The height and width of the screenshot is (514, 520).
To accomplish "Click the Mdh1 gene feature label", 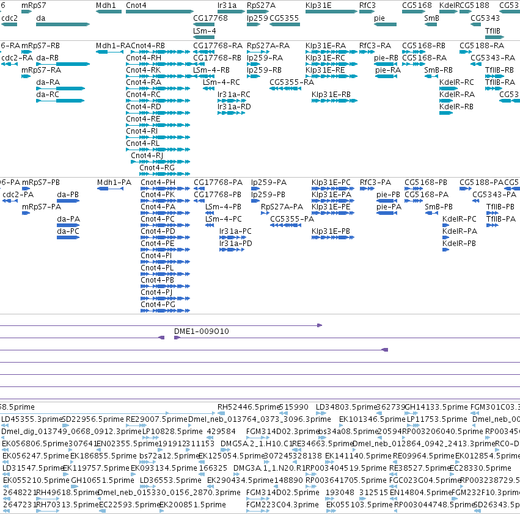I will click(x=106, y=5).
